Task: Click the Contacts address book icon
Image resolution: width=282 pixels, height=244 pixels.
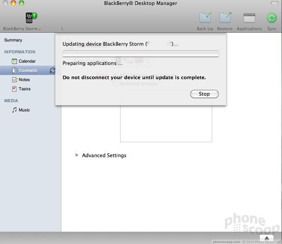Action: pos(15,70)
